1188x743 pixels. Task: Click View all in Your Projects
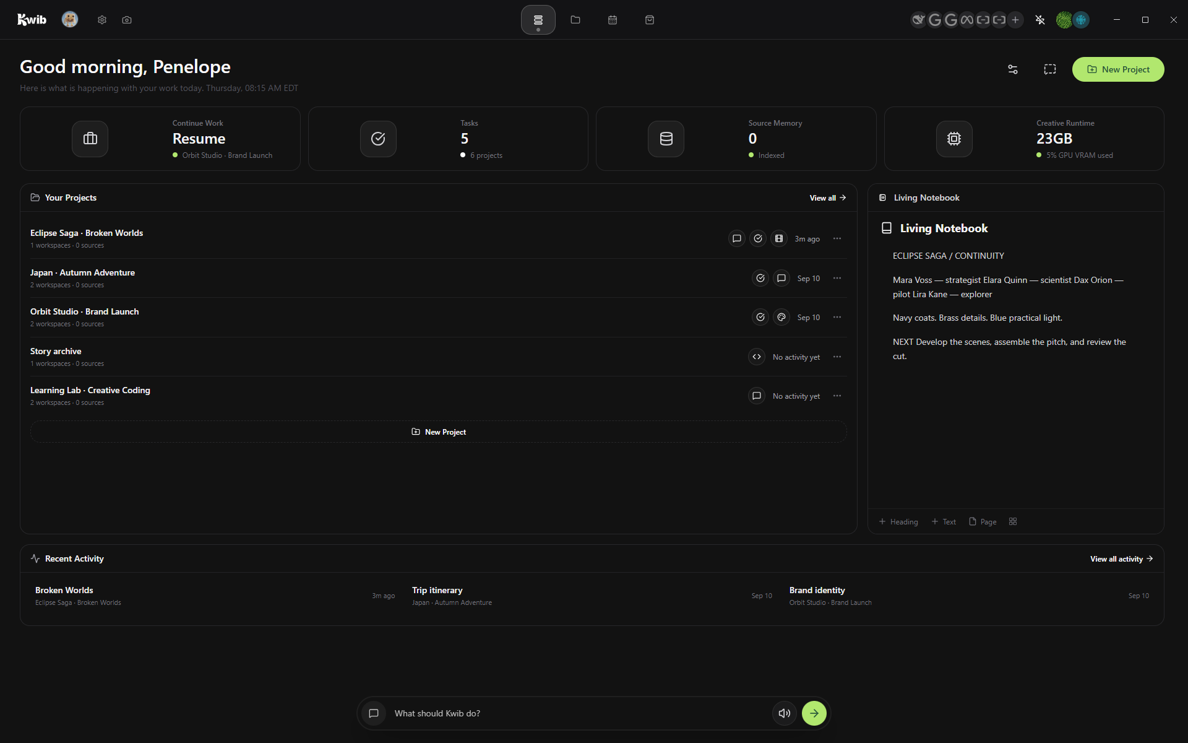pos(827,198)
